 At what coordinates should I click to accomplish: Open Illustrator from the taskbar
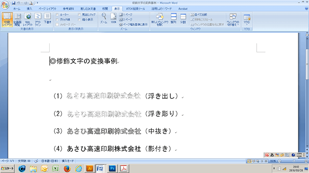pyautogui.click(x=90, y=169)
